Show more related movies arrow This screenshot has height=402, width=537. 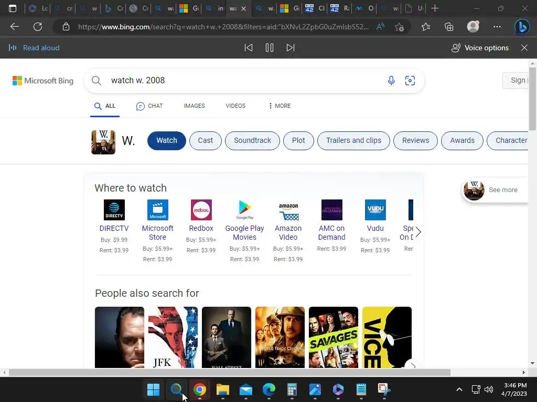tap(413, 366)
